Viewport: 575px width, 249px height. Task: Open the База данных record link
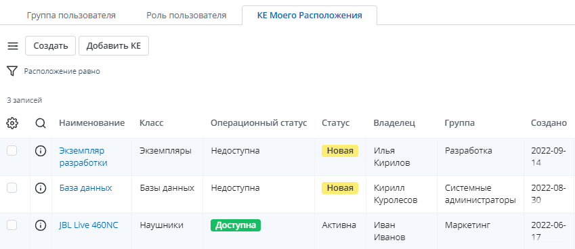[86, 188]
